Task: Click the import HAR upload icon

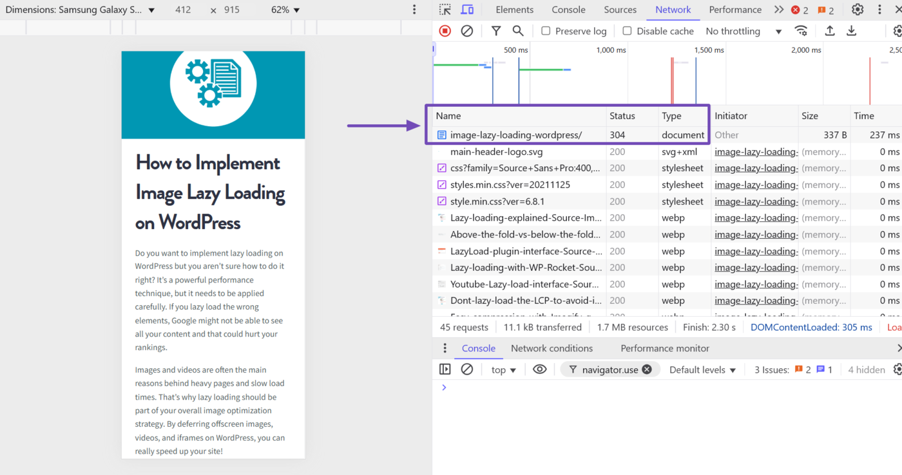Action: (x=830, y=31)
